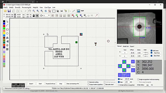Screen dimensions: 166x93
Task: Select the ellipse drawing tool
Action: pos(7,33)
